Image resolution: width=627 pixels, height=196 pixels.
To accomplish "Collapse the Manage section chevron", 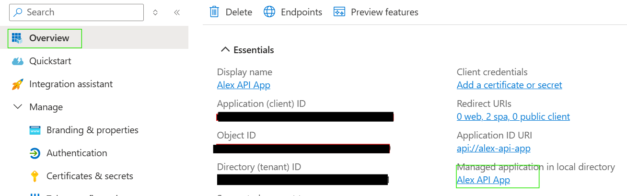I will click(18, 107).
